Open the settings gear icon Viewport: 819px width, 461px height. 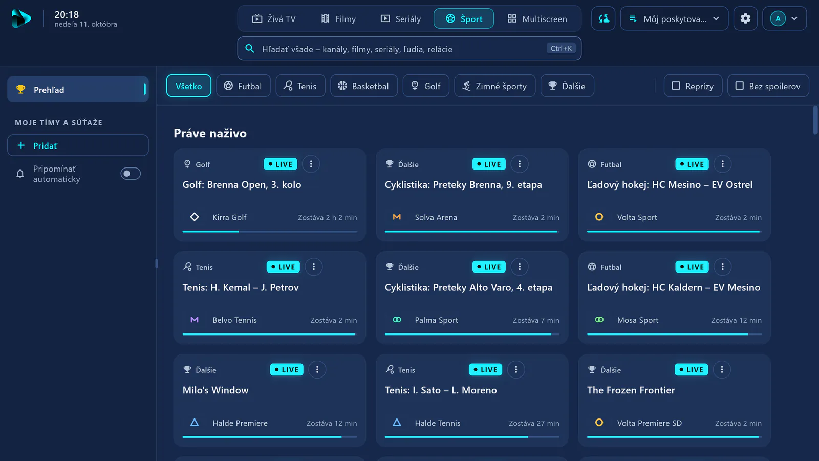[745, 18]
